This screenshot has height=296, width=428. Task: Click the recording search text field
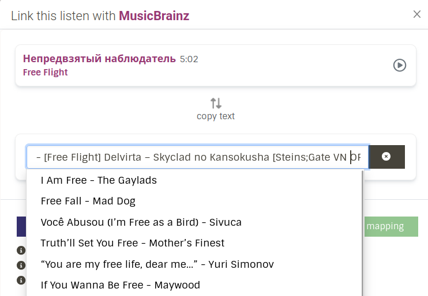[197, 157]
